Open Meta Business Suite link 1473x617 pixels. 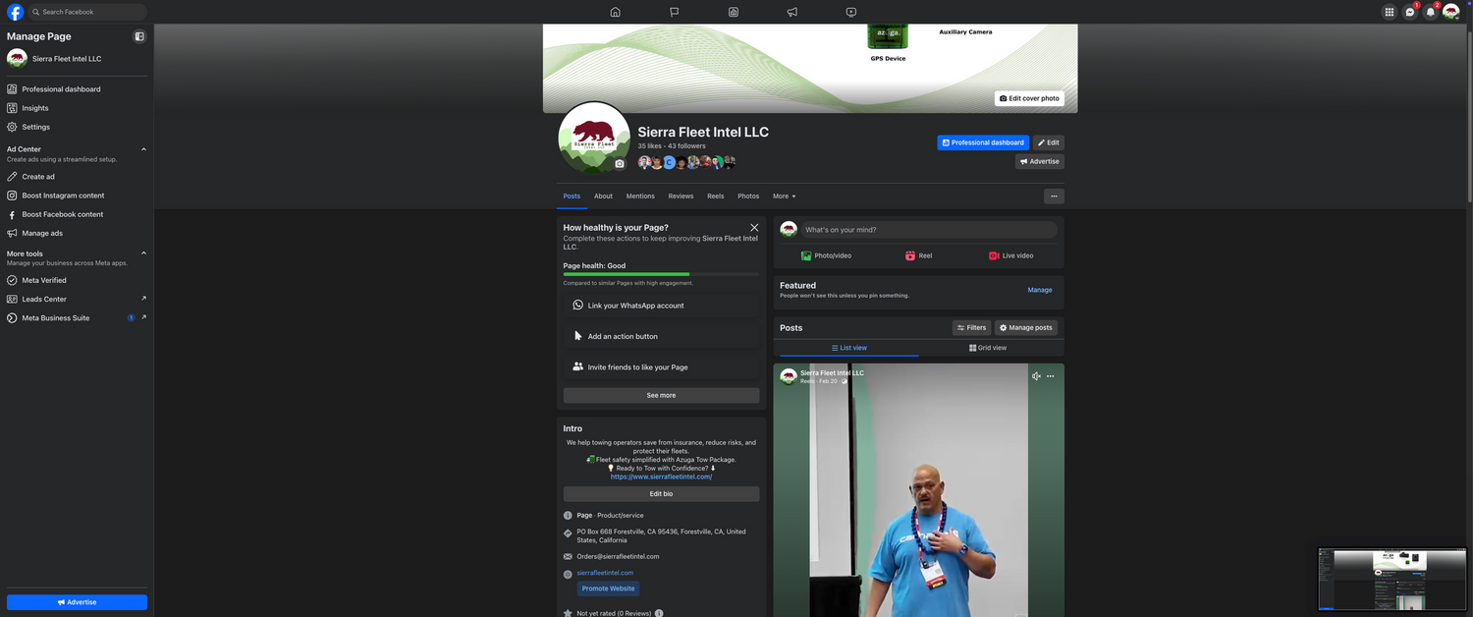(77, 317)
